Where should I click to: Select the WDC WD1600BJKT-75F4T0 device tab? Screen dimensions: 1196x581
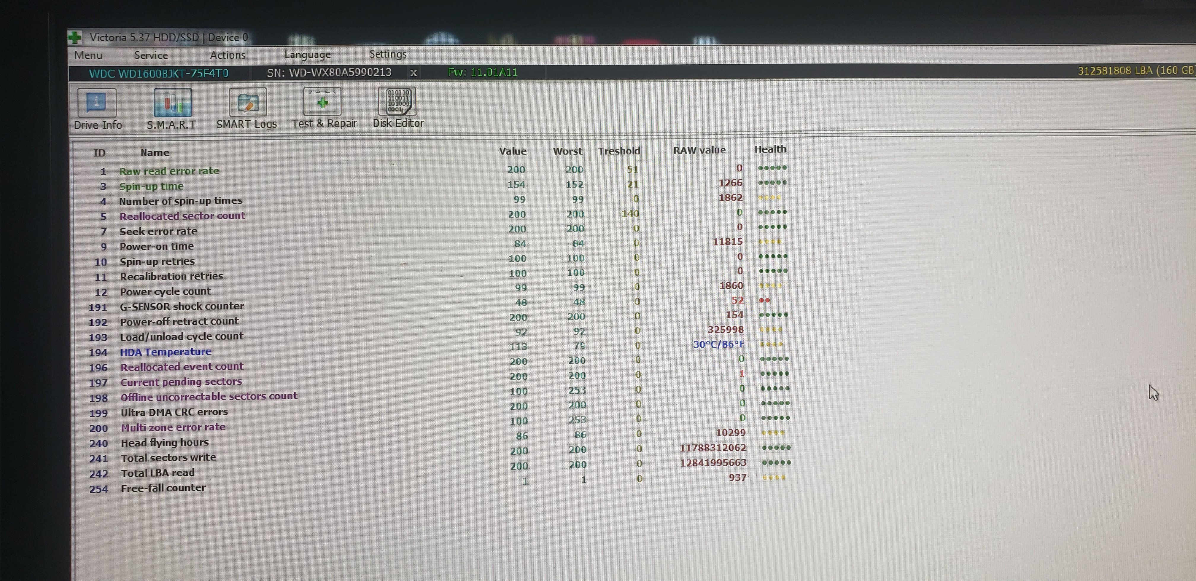pos(159,73)
